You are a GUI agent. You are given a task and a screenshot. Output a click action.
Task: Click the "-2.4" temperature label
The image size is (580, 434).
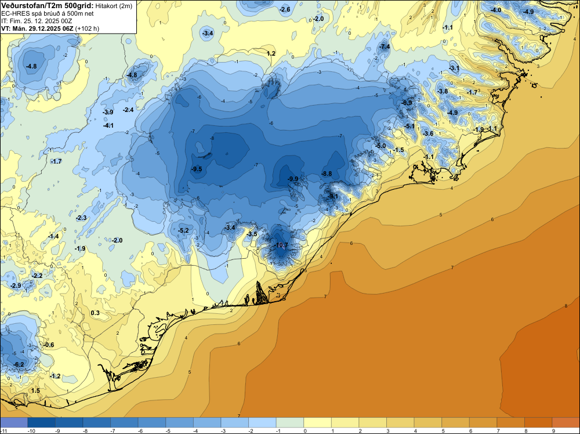click(x=128, y=110)
